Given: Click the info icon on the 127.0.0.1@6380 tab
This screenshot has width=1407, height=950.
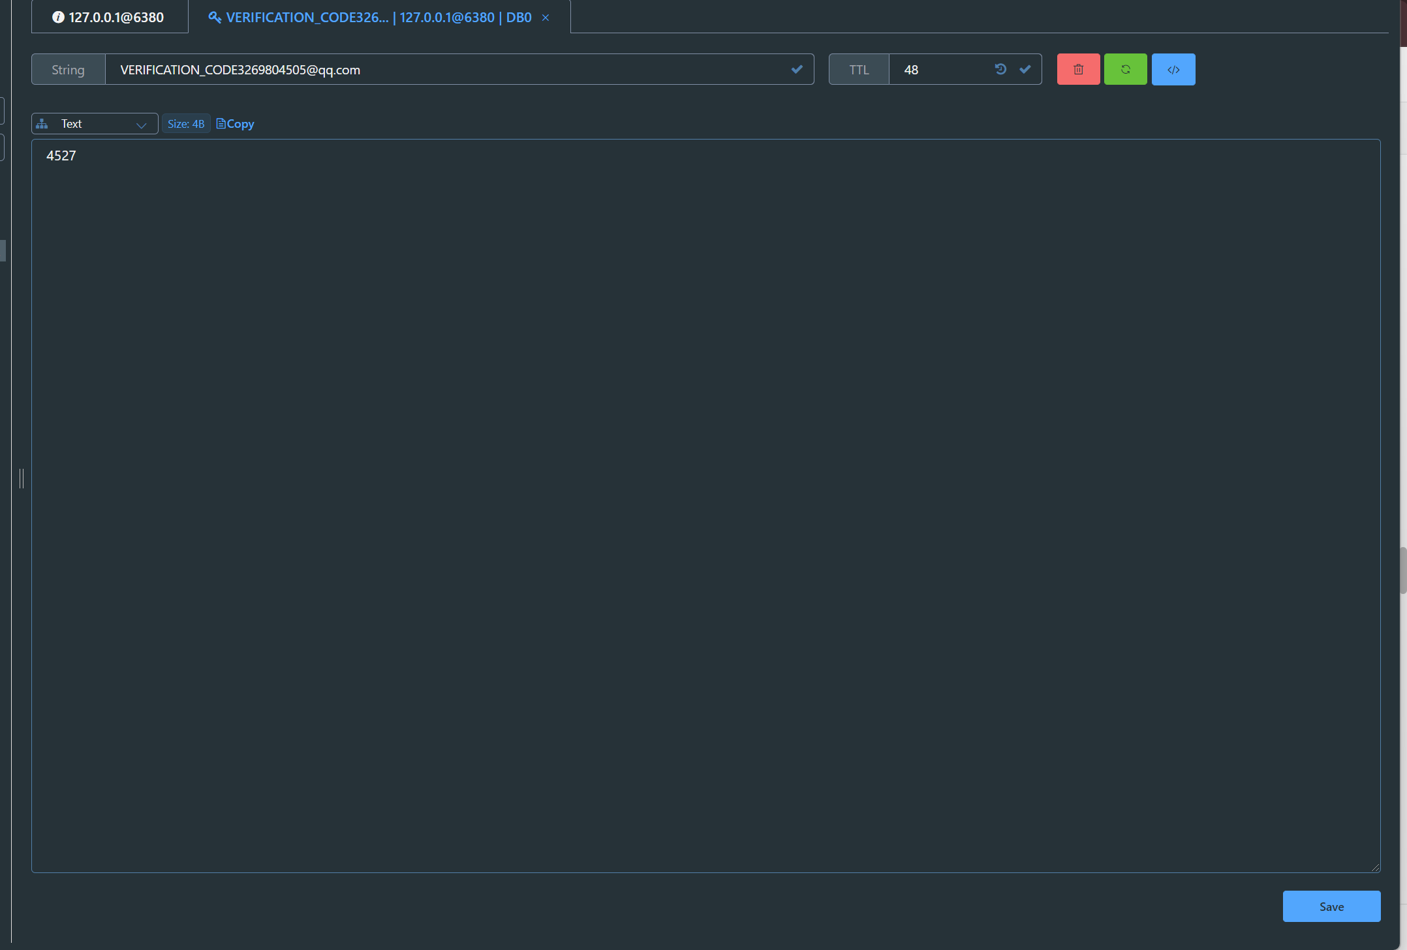Looking at the screenshot, I should [58, 18].
